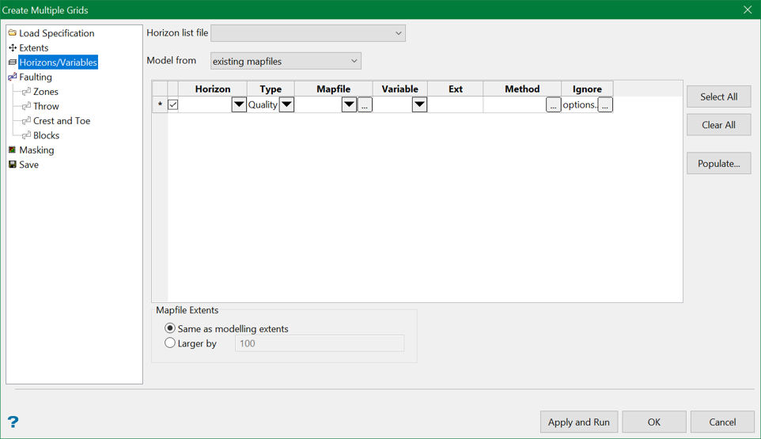Open the Horizon list file dropdown
The image size is (761, 439).
click(398, 33)
